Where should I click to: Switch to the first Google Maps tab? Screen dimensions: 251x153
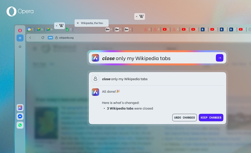(x=40, y=29)
